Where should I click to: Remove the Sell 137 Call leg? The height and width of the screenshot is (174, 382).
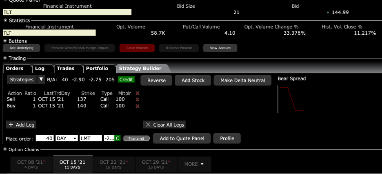[138, 99]
